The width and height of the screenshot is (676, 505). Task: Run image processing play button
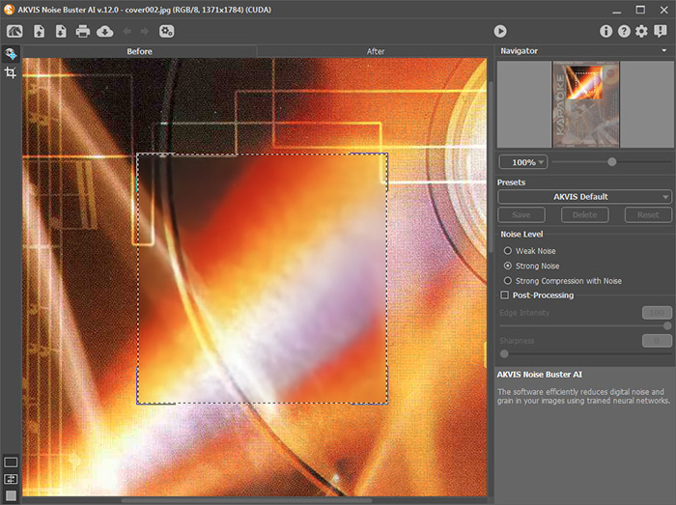[x=500, y=31]
